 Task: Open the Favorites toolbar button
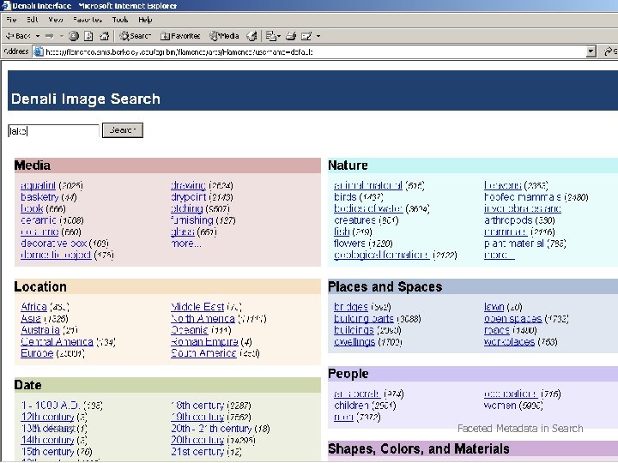tap(180, 36)
